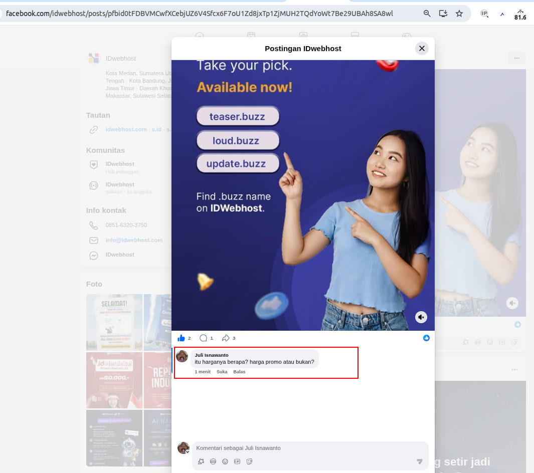Open the robot mascot photo thumbnail
This screenshot has width=534, height=473.
(114, 438)
